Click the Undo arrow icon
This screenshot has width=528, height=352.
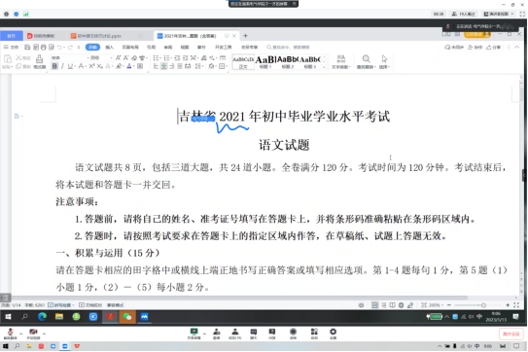click(x=59, y=47)
